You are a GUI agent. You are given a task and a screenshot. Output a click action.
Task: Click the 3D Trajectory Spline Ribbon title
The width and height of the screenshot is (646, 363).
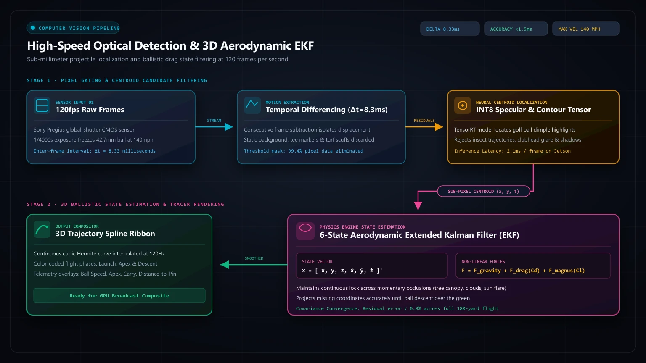[x=105, y=234]
